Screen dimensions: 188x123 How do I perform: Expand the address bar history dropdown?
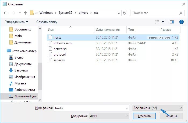click(x=119, y=13)
